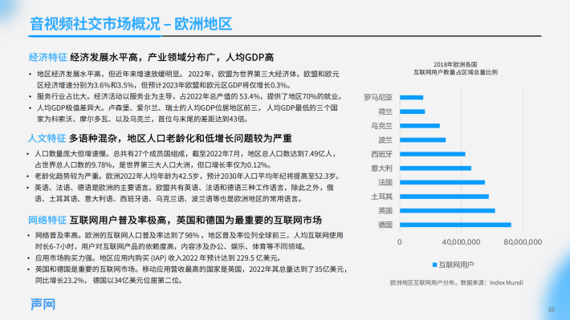Click the chart title 2018年欧洲各国
The width and height of the screenshot is (570, 320).
coord(455,64)
